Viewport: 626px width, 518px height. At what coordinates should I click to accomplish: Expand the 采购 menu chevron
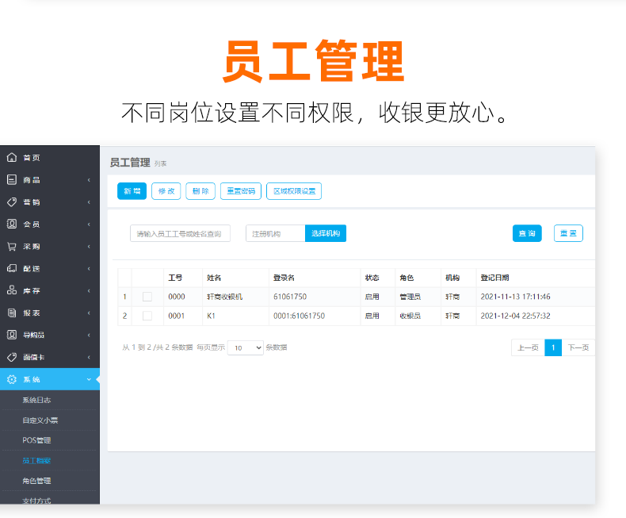[x=89, y=246]
